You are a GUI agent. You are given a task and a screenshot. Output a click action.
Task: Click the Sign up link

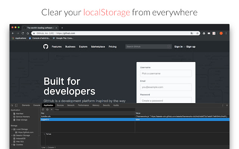(x=191, y=47)
